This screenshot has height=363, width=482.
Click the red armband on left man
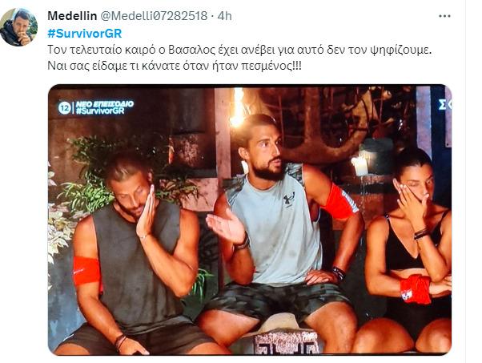(x=86, y=270)
